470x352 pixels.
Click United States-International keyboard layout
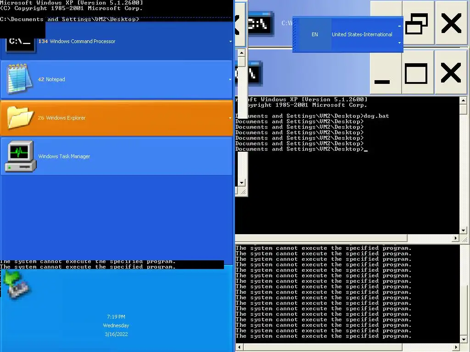(x=362, y=34)
